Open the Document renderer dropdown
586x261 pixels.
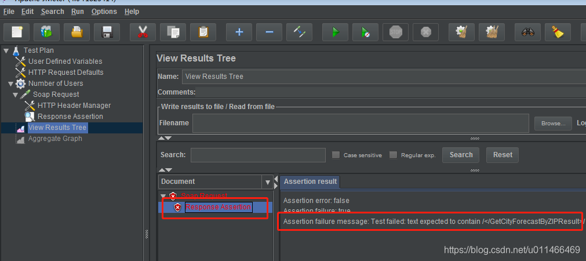268,182
